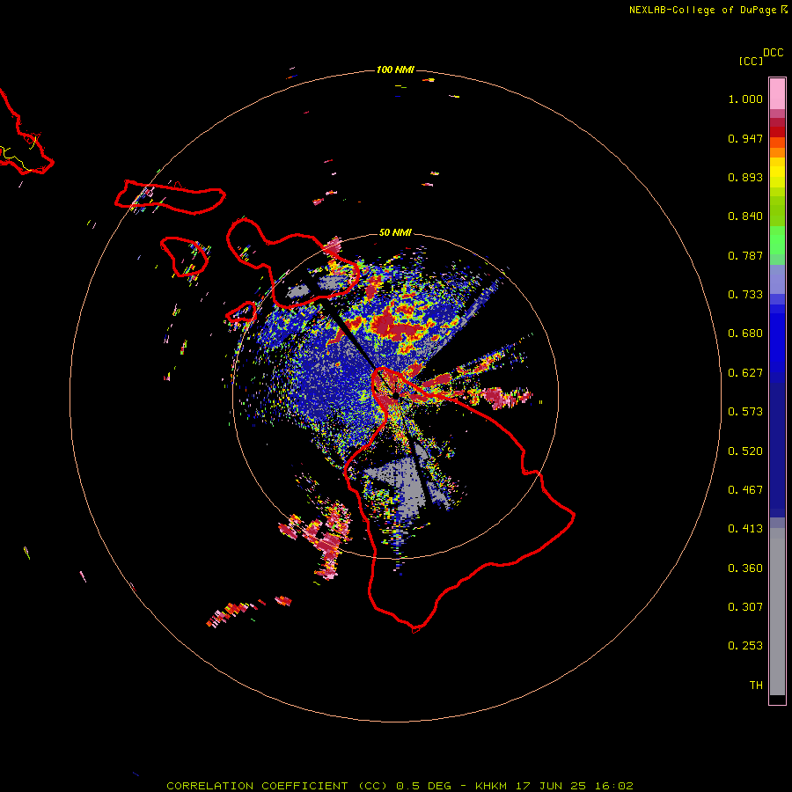Click the 100 NMI range ring label
792x792 pixels.
coord(395,70)
